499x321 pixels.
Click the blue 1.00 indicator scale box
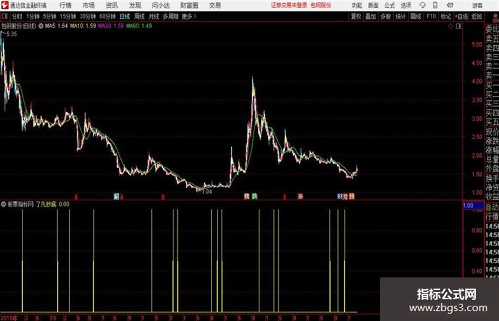(473, 206)
